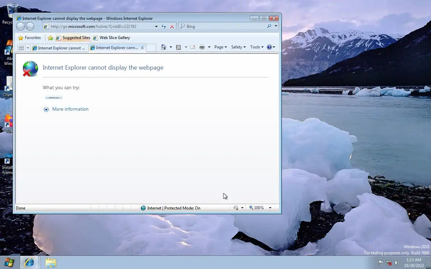Click the RSS Feeds toolbar icon
The height and width of the screenshot is (269, 431).
click(178, 47)
